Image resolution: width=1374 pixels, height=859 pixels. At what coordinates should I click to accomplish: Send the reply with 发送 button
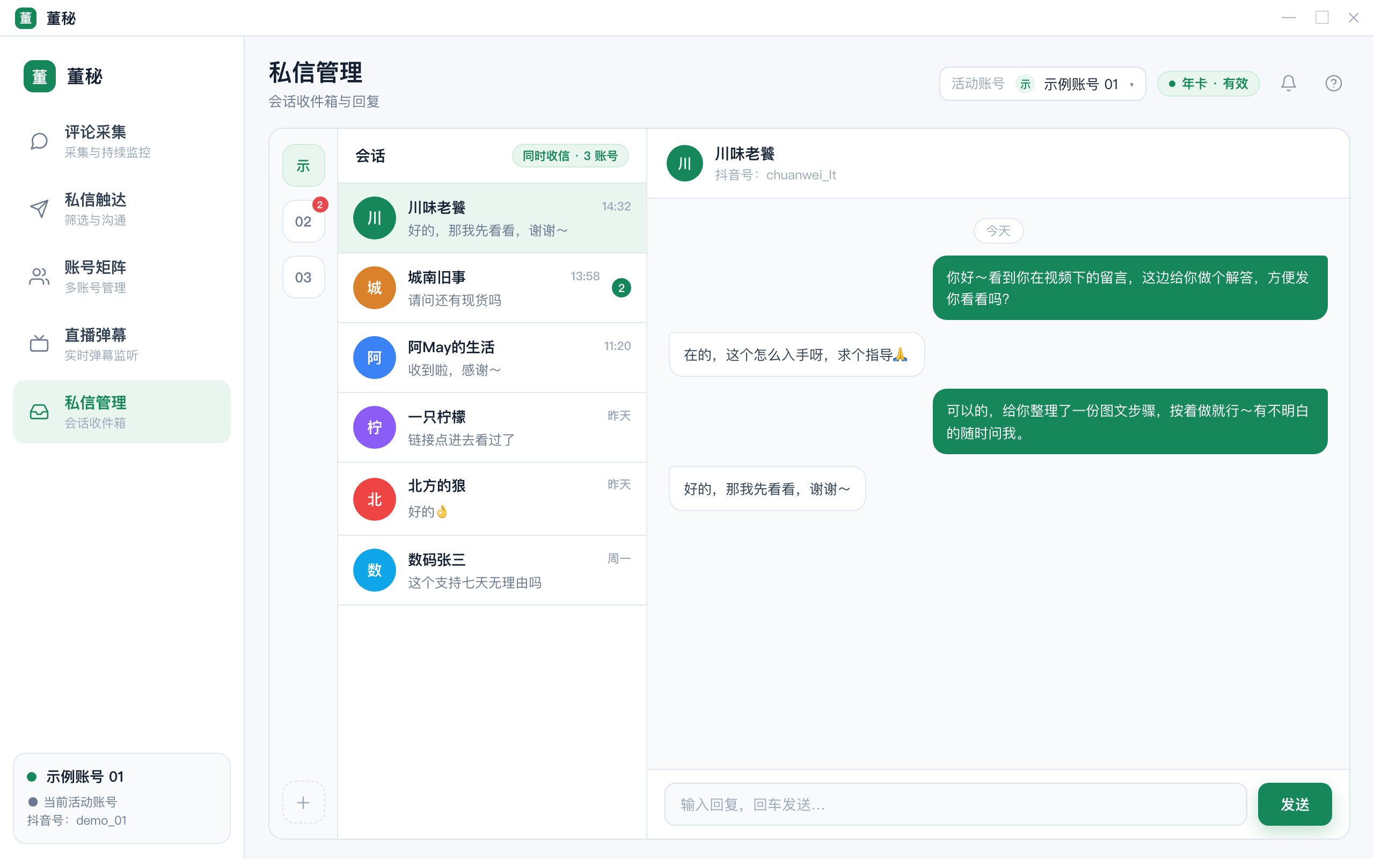[1295, 804]
